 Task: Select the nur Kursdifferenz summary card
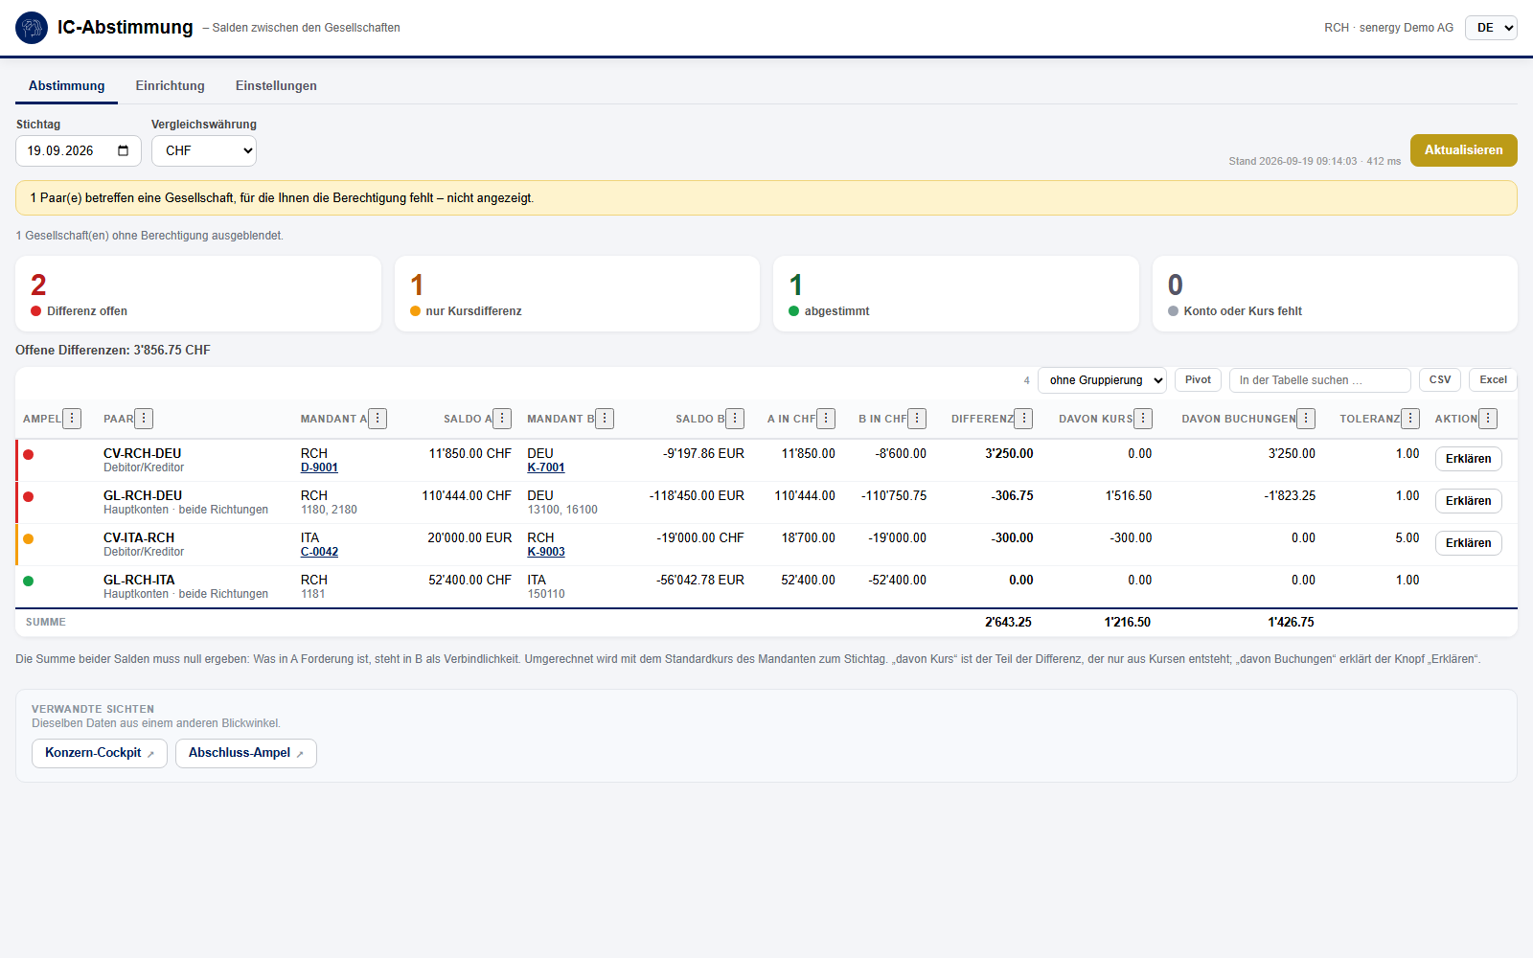coord(577,294)
